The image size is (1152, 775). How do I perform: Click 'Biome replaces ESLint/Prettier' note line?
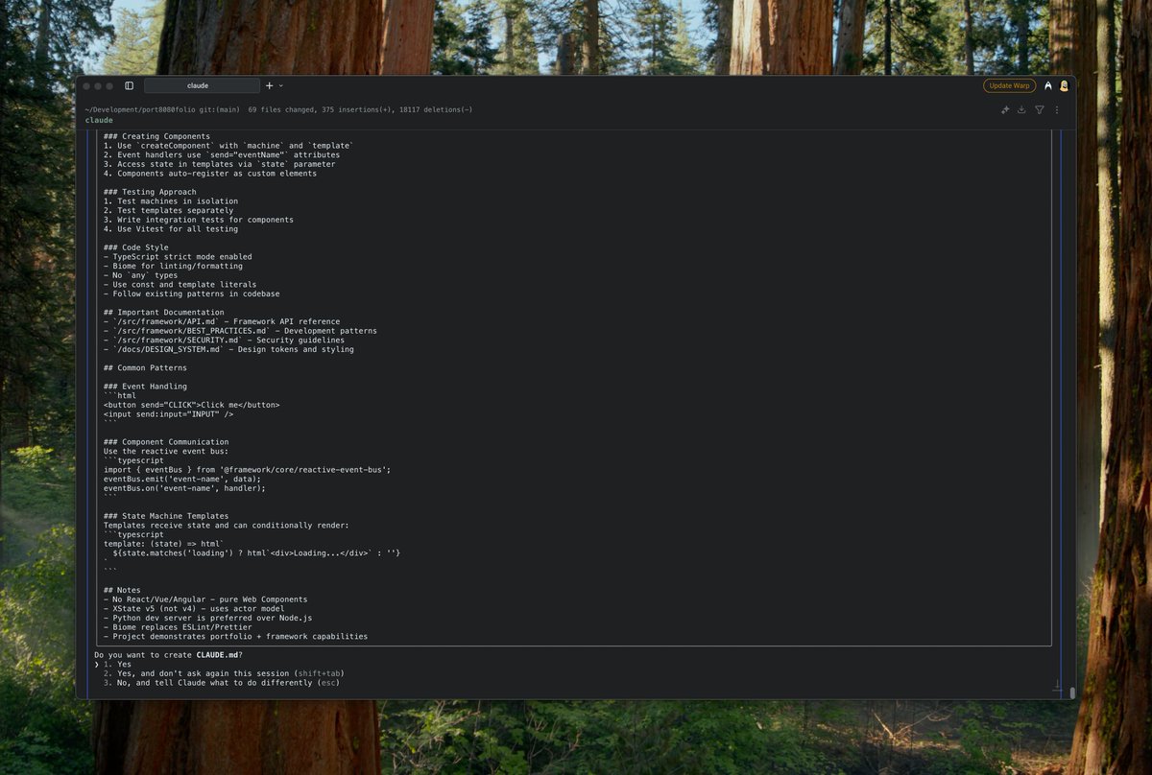tap(178, 627)
